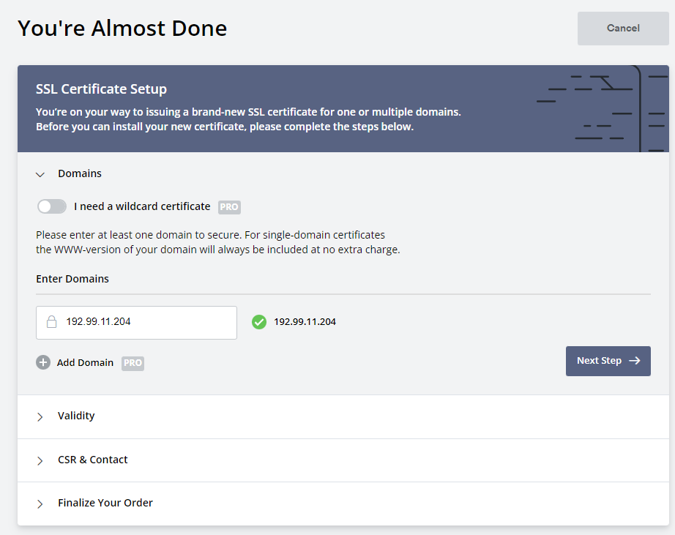Click the arrow icon on Next Step
The height and width of the screenshot is (535, 675).
(x=635, y=361)
